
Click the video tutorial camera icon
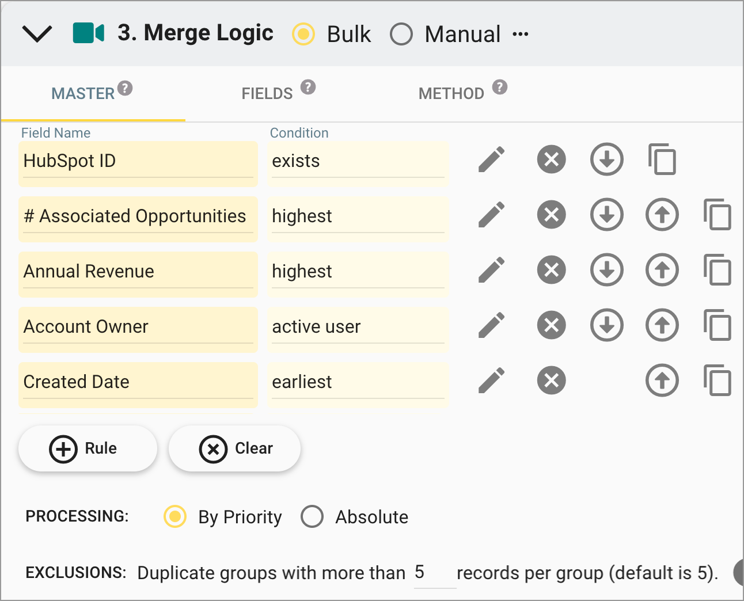(88, 33)
